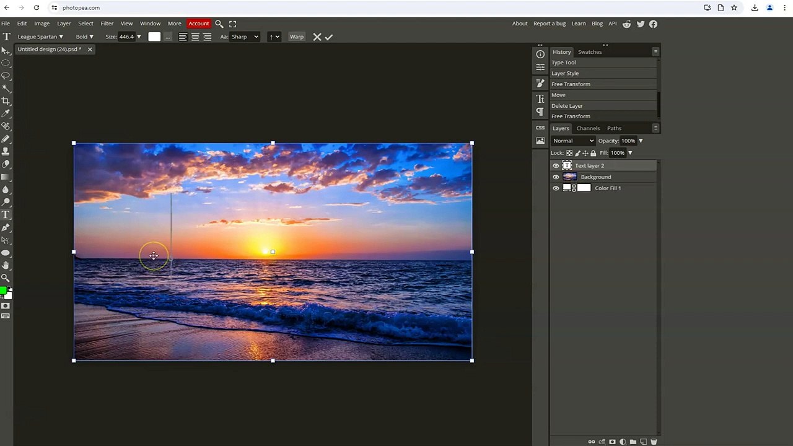The image size is (793, 446).
Task: Open the Bold font style dropdown
Action: click(84, 37)
